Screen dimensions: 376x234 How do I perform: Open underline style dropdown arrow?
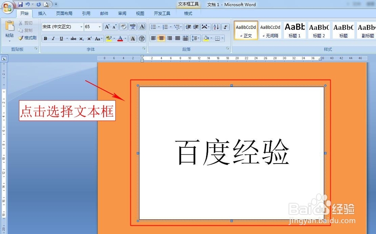click(67, 38)
